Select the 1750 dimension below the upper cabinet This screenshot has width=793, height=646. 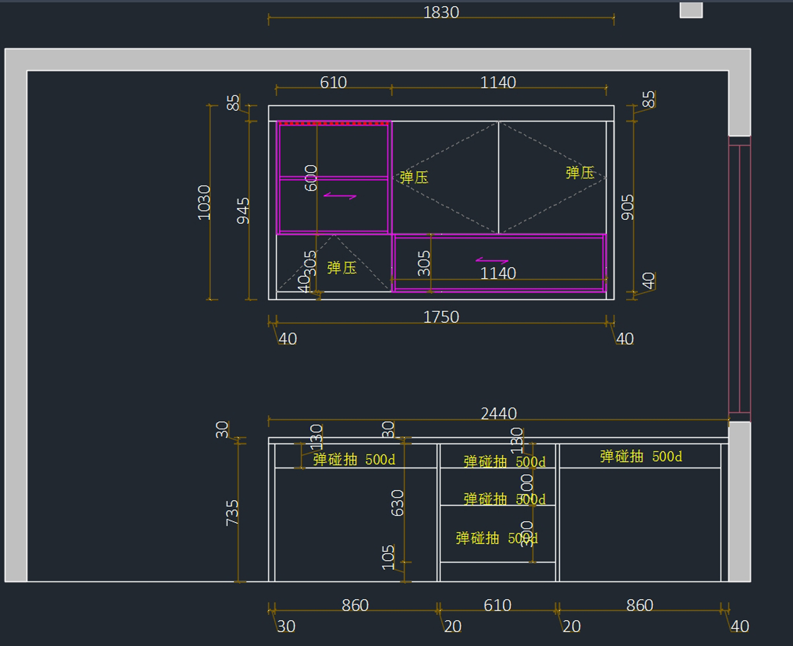[441, 317]
